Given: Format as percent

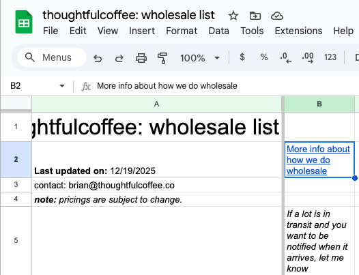Looking at the screenshot, I should point(264,57).
